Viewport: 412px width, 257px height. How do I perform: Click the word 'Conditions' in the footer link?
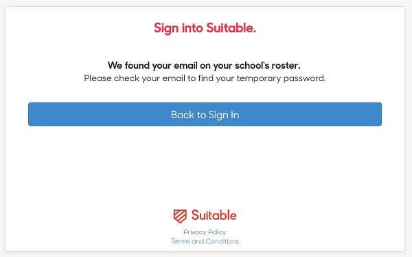click(222, 241)
